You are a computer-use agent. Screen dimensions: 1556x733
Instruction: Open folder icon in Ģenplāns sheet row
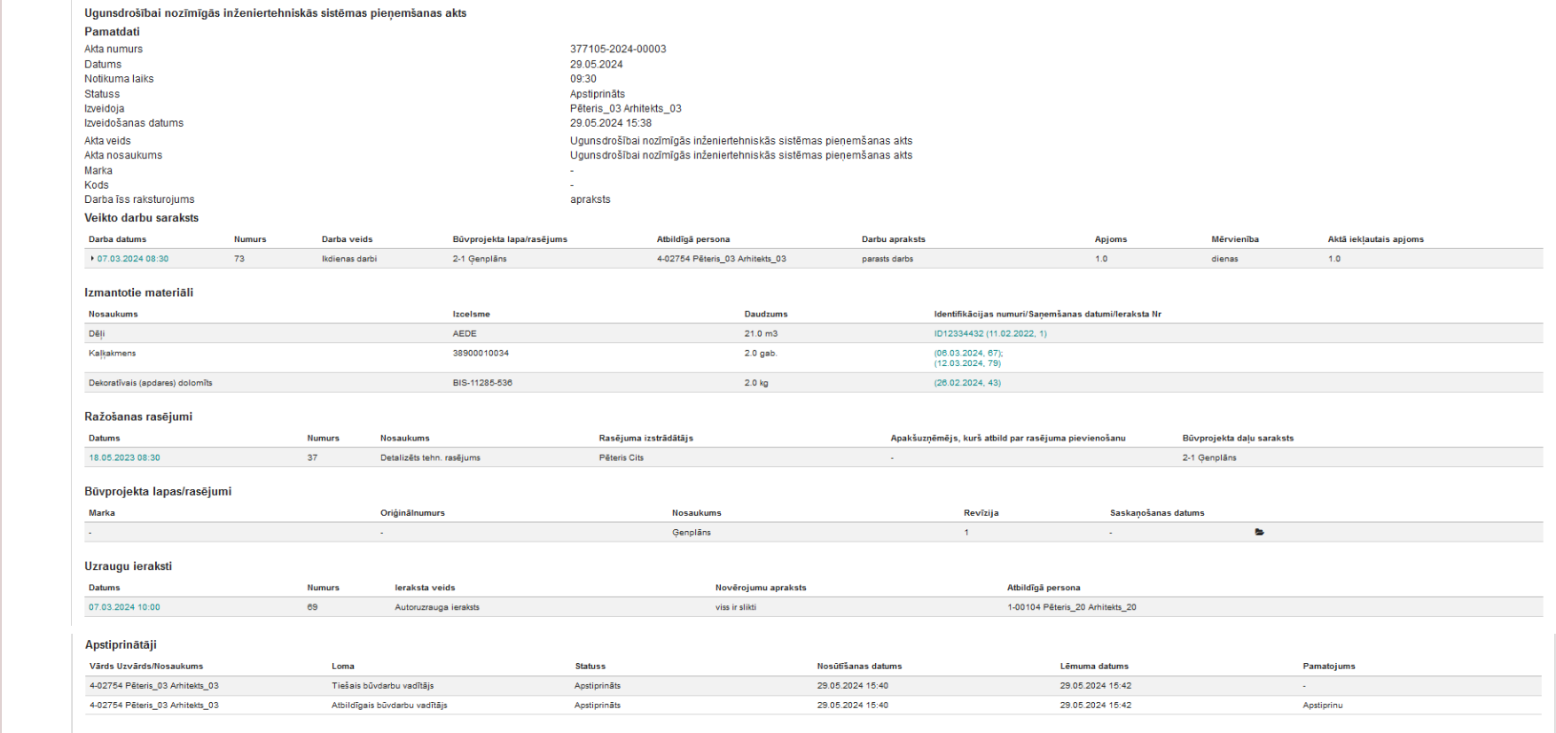(1259, 533)
